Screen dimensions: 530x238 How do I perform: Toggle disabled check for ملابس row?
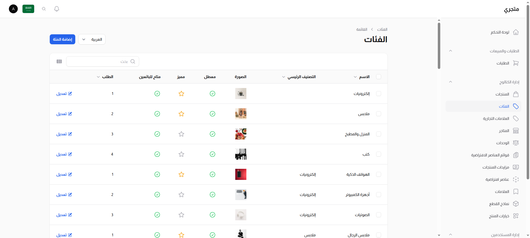coord(212,114)
